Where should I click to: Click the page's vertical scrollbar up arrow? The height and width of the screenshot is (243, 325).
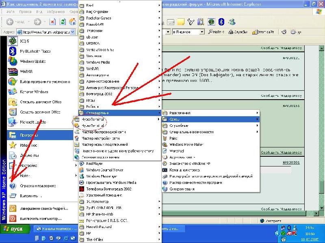(x=321, y=48)
